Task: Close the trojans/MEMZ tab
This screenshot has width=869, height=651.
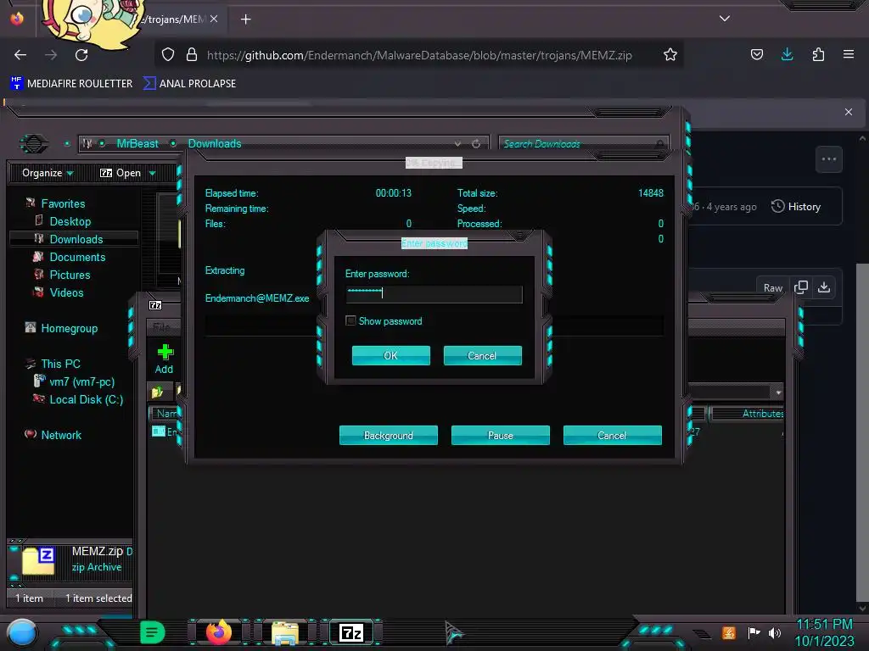Action: tap(214, 19)
